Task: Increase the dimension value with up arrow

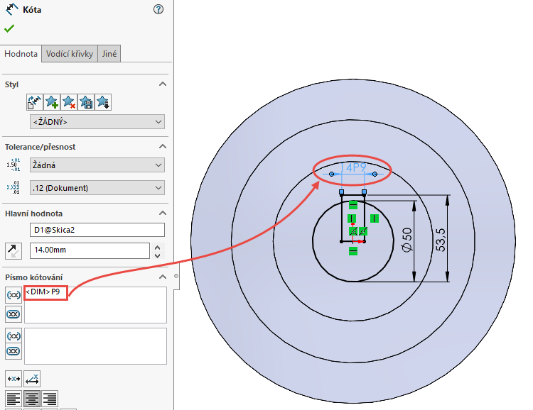Action: (157, 248)
